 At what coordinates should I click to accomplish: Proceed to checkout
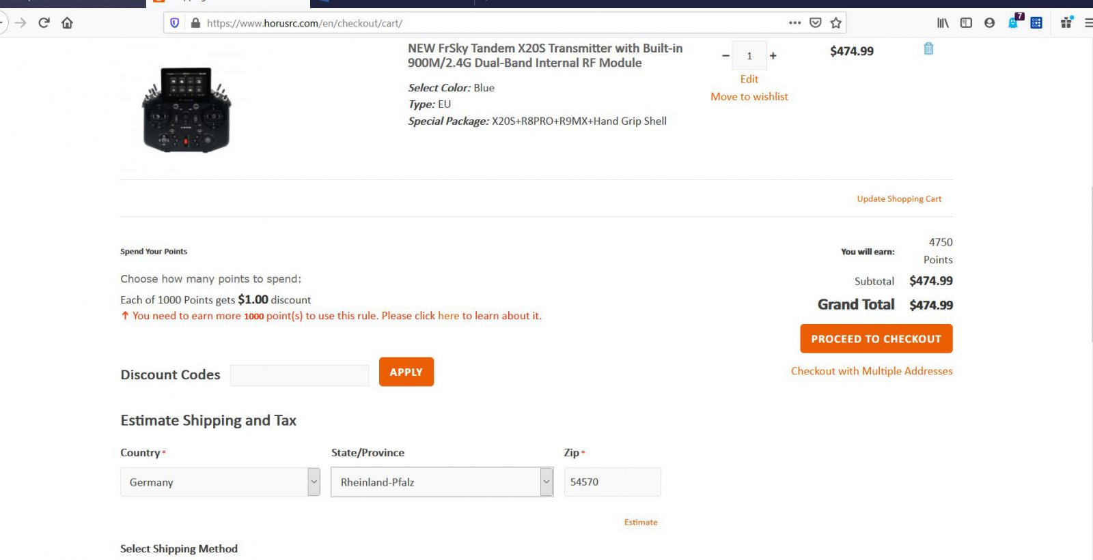[876, 339]
